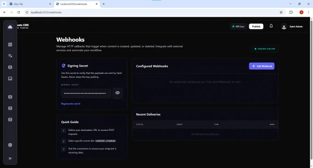Image resolution: width=313 pixels, height=168 pixels.
Task: Click 'No webhooks configured yet' message
Action: (205, 82)
